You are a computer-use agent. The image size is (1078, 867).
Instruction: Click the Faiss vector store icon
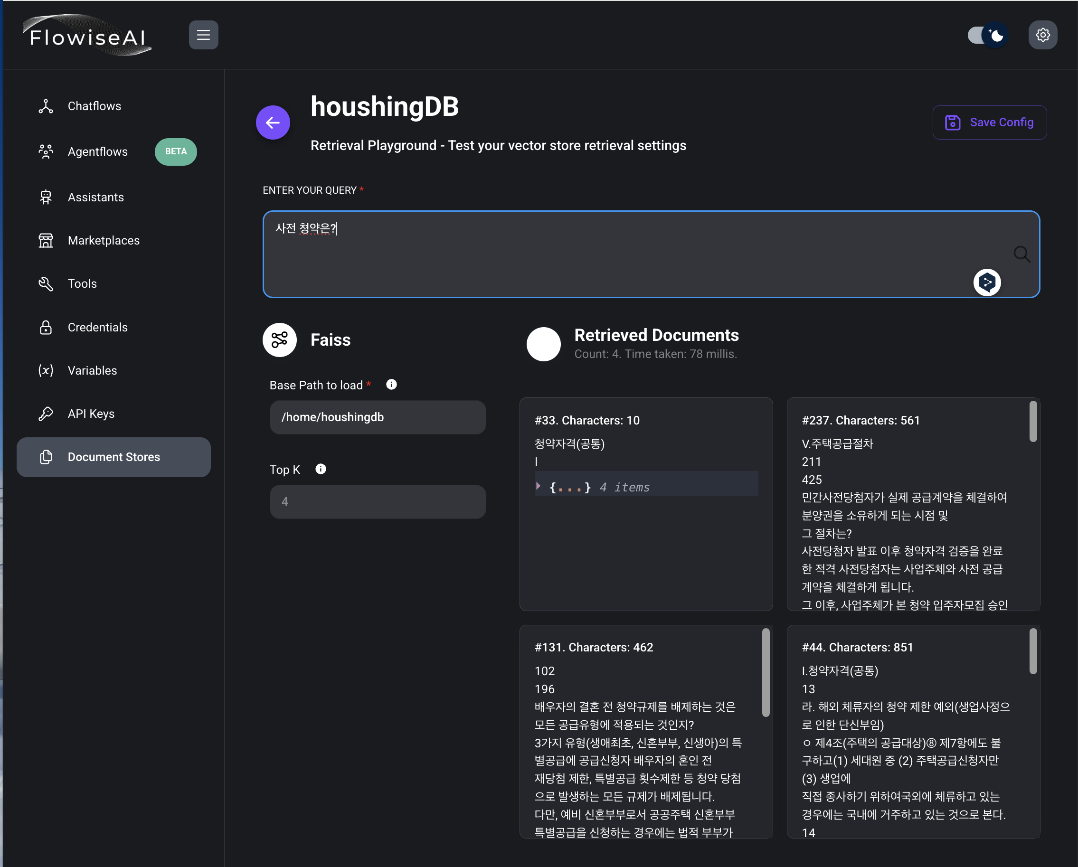(x=280, y=340)
